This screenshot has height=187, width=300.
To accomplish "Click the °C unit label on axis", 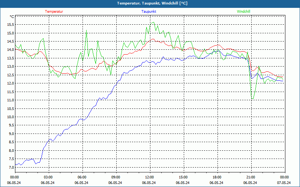I will coord(12,16).
